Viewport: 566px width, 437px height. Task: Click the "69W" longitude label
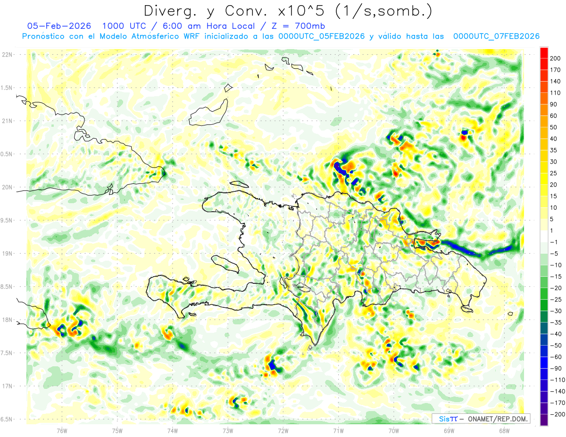[449, 431]
